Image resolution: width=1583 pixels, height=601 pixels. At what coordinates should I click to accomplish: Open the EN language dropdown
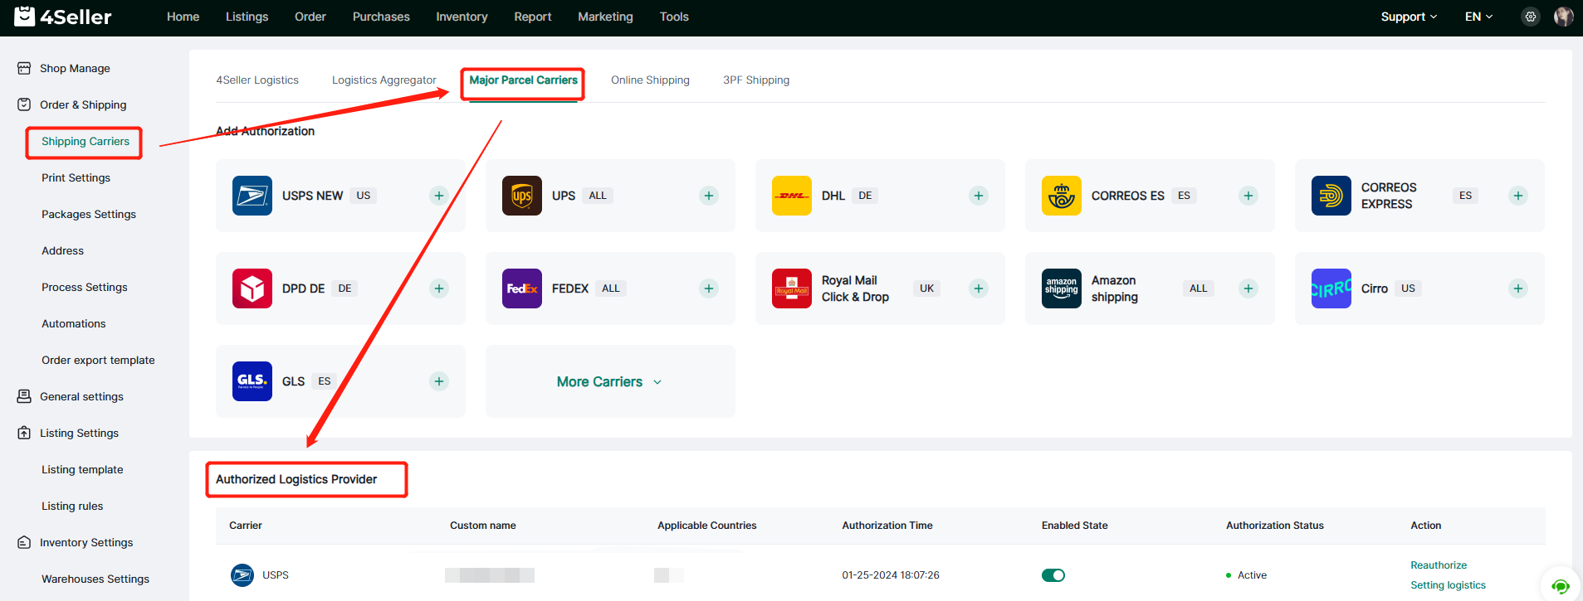1478,17
